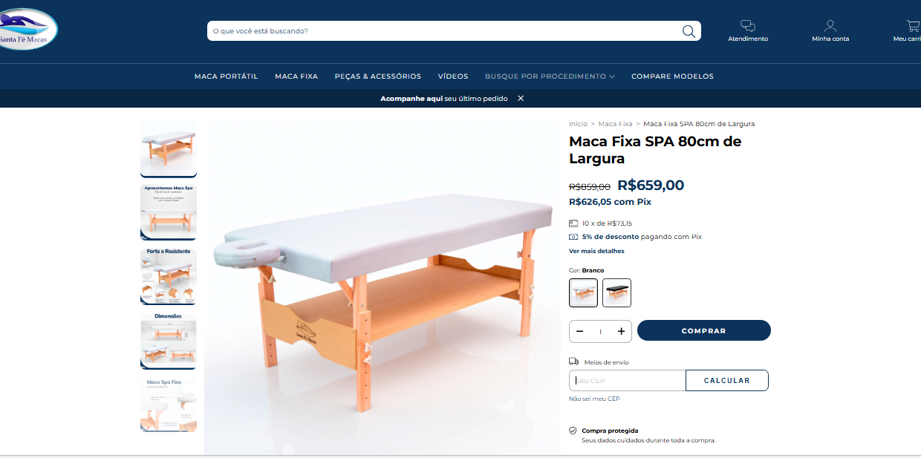The height and width of the screenshot is (458, 921).
Task: Open the Peças & Acessórios menu item
Action: tap(378, 76)
